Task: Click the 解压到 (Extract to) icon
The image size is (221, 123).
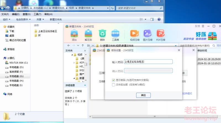Action: coord(88,34)
